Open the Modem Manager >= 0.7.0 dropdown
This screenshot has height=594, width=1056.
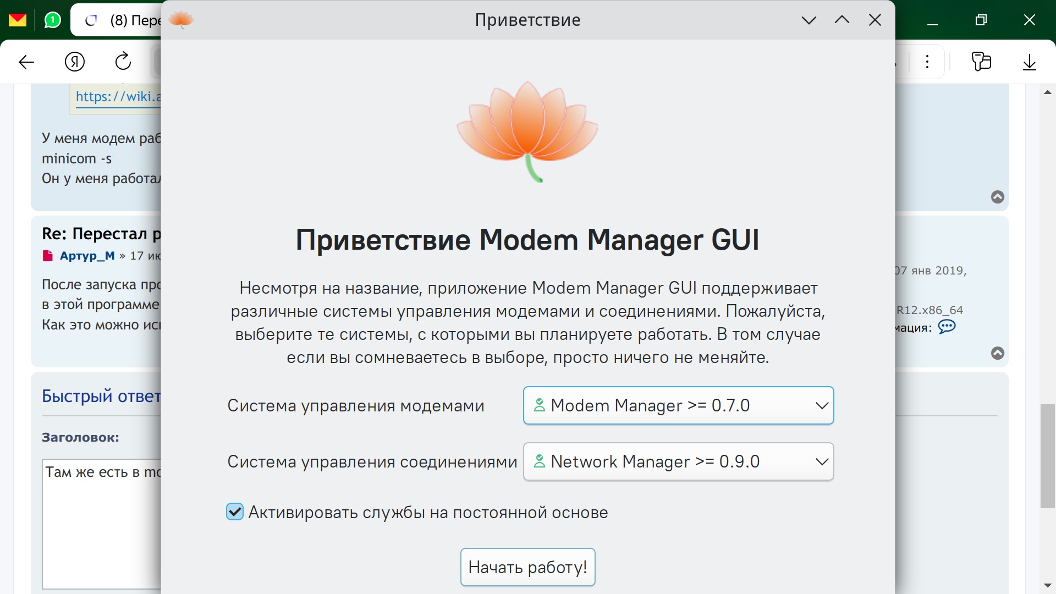tap(678, 406)
